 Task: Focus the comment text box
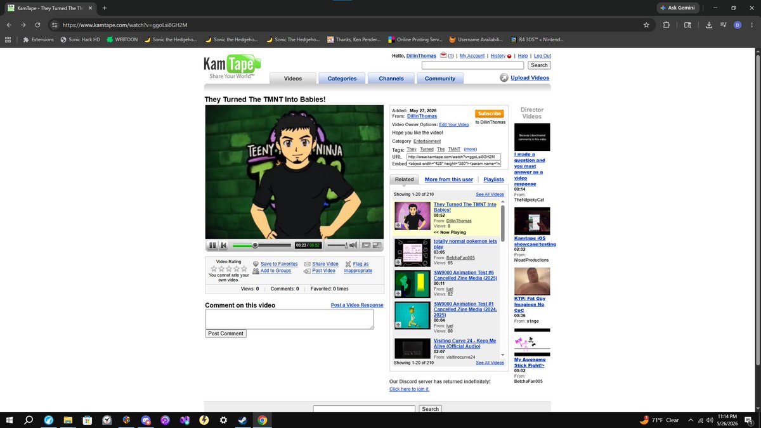[289, 319]
